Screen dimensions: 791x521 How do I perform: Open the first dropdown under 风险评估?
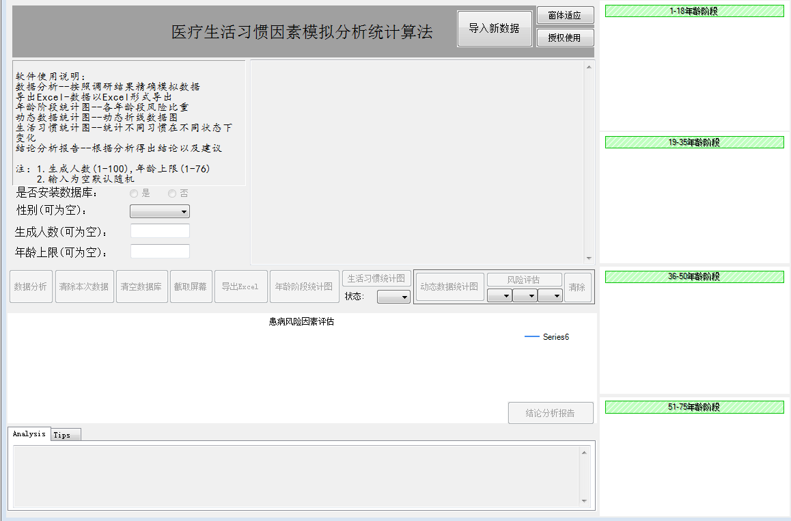(x=499, y=295)
